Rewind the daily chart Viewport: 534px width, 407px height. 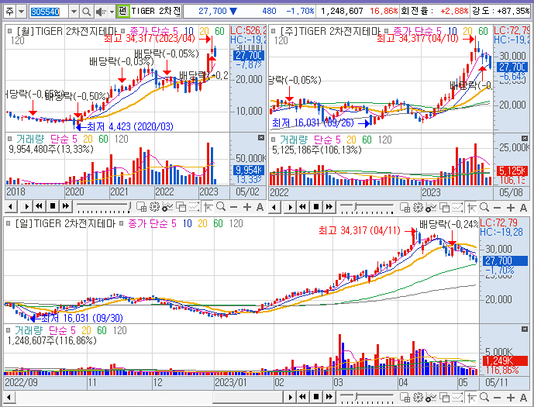[303, 397]
